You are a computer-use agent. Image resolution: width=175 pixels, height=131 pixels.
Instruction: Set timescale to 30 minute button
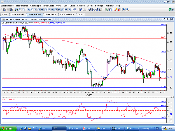tap(45, 10)
